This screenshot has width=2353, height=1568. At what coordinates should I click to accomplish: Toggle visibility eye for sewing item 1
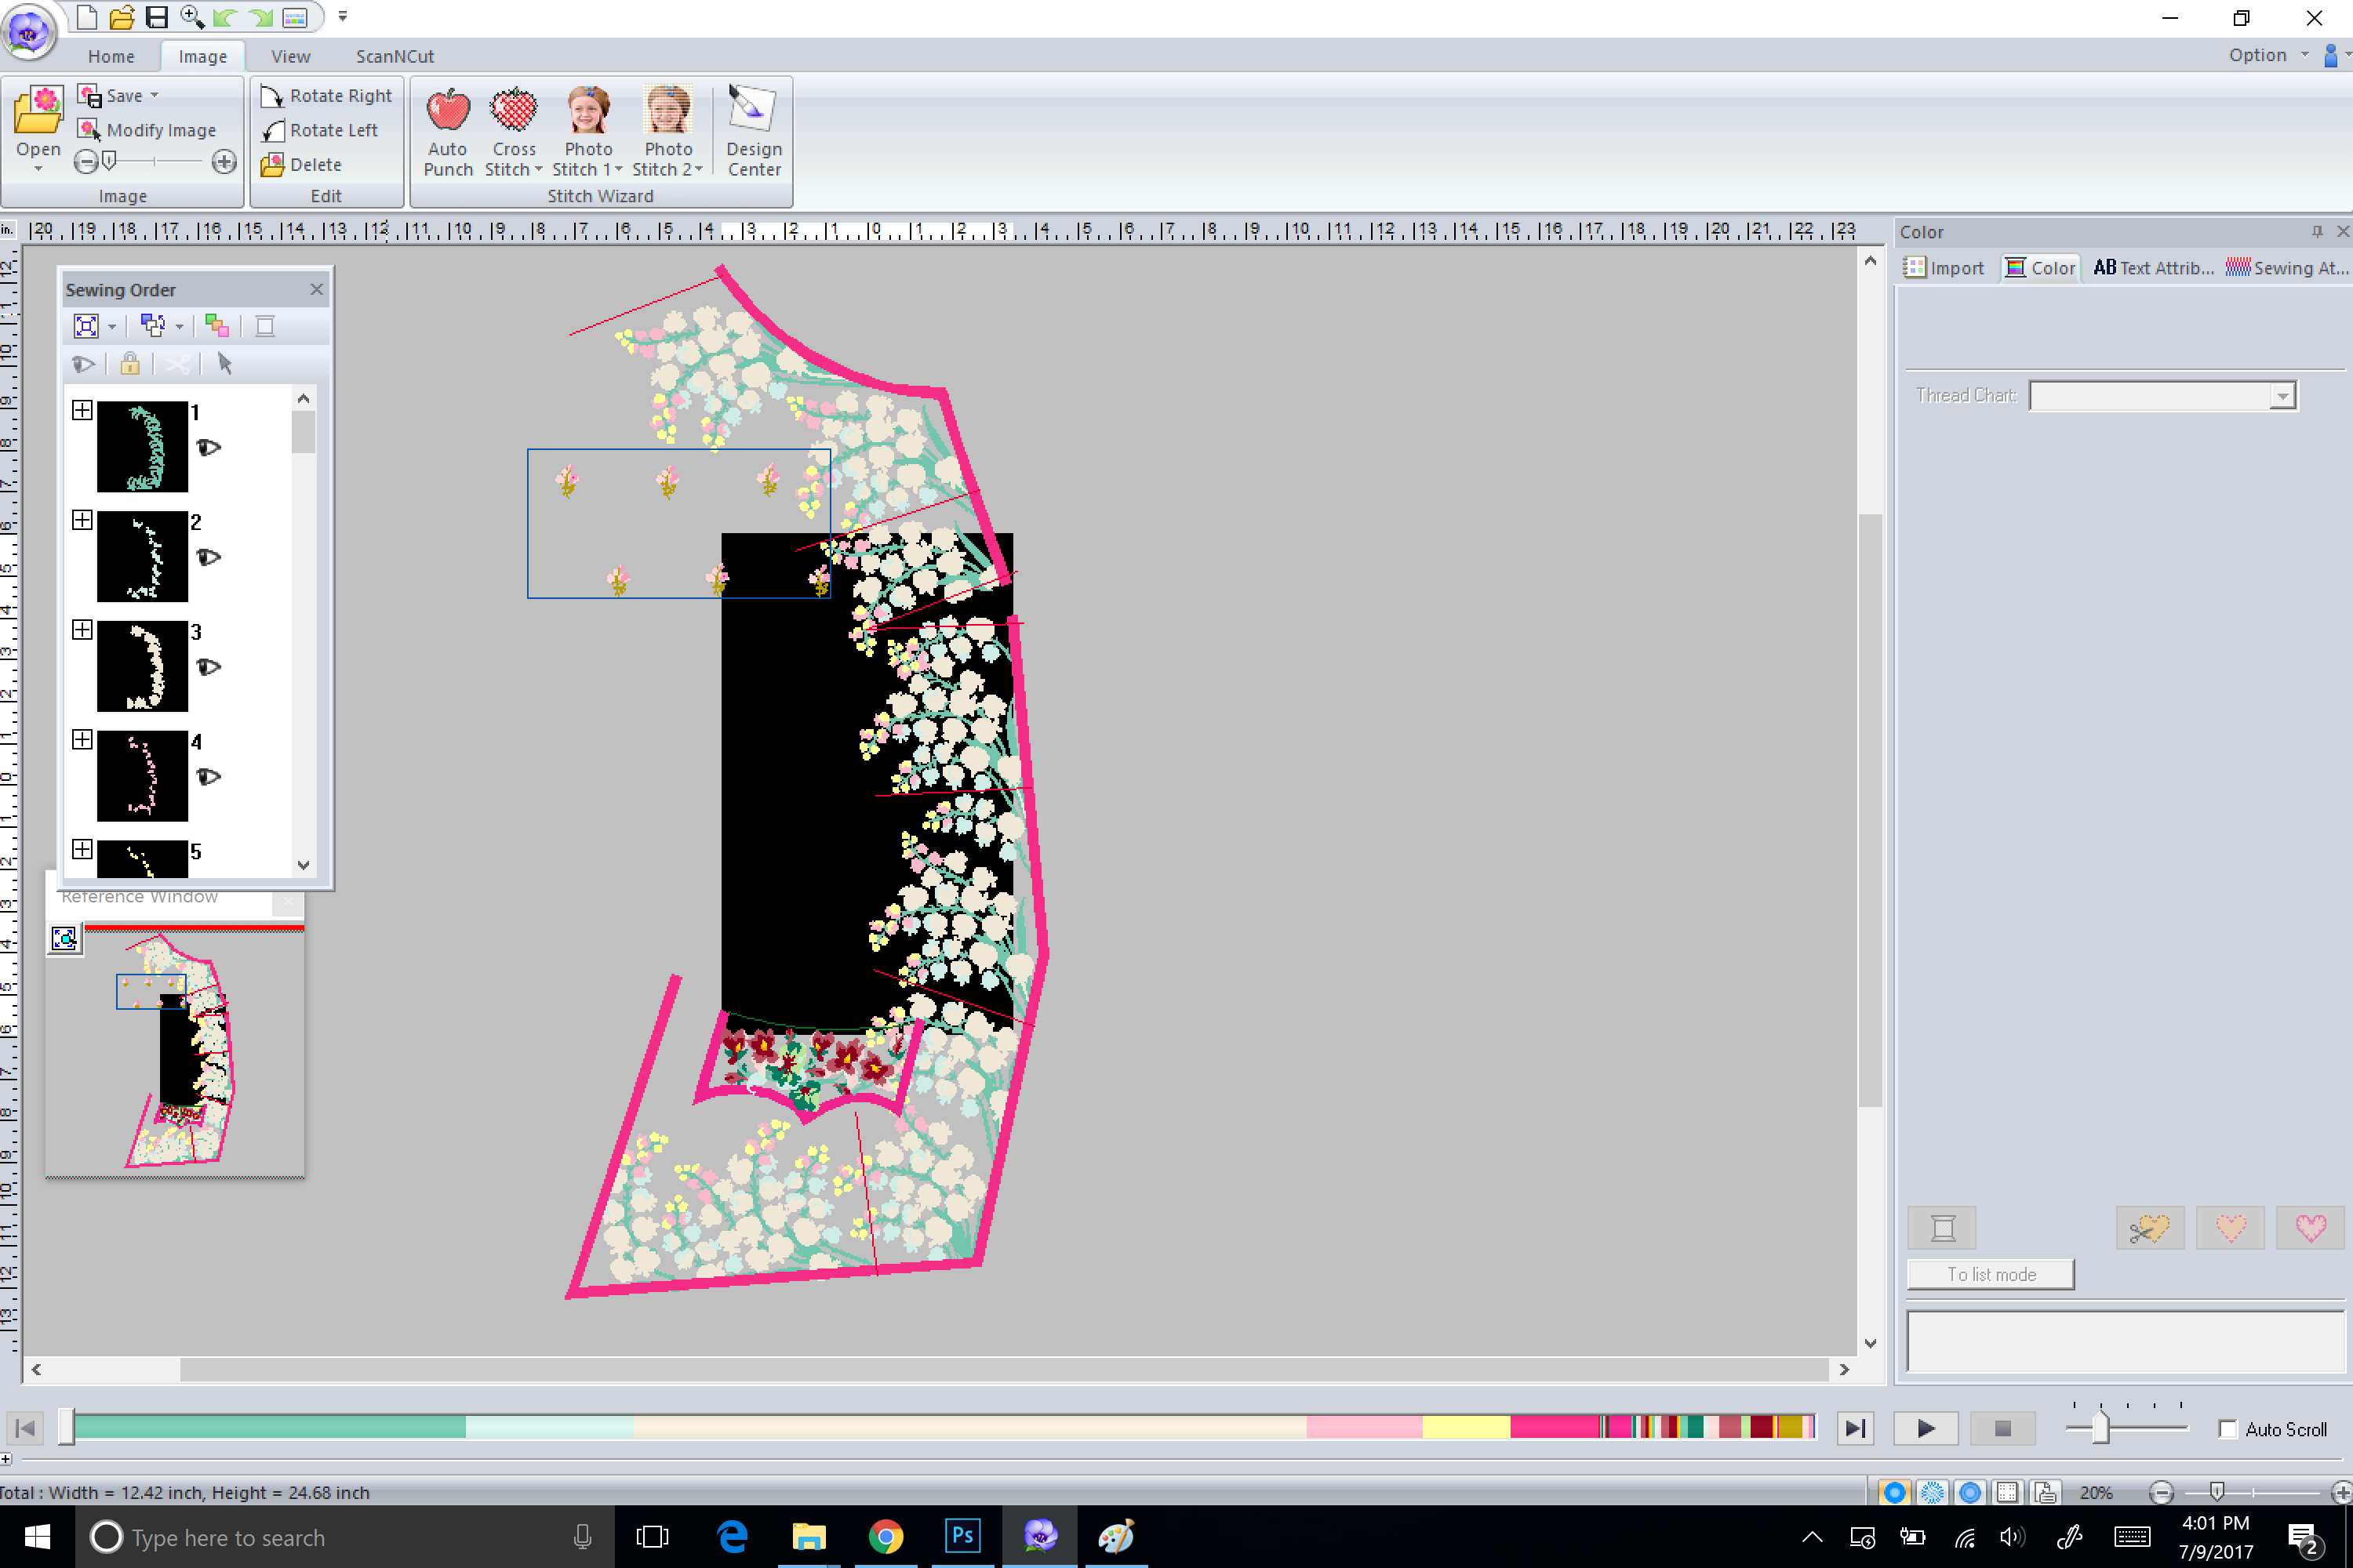coord(208,447)
